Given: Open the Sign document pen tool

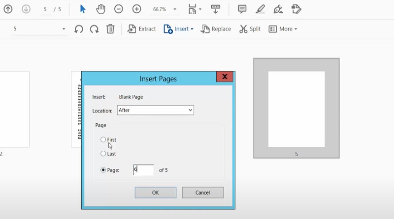Looking at the screenshot, I should click(x=278, y=9).
